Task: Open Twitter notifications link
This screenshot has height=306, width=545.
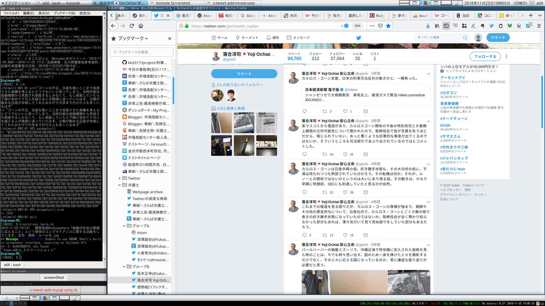Action: [272, 38]
